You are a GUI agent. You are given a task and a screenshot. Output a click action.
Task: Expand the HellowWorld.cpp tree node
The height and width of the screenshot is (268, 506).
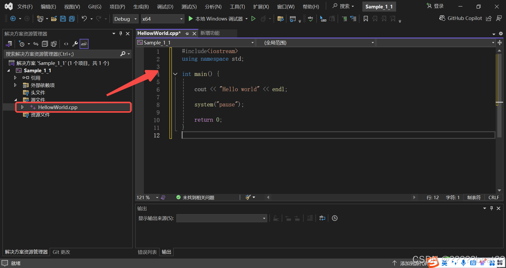tap(22, 107)
